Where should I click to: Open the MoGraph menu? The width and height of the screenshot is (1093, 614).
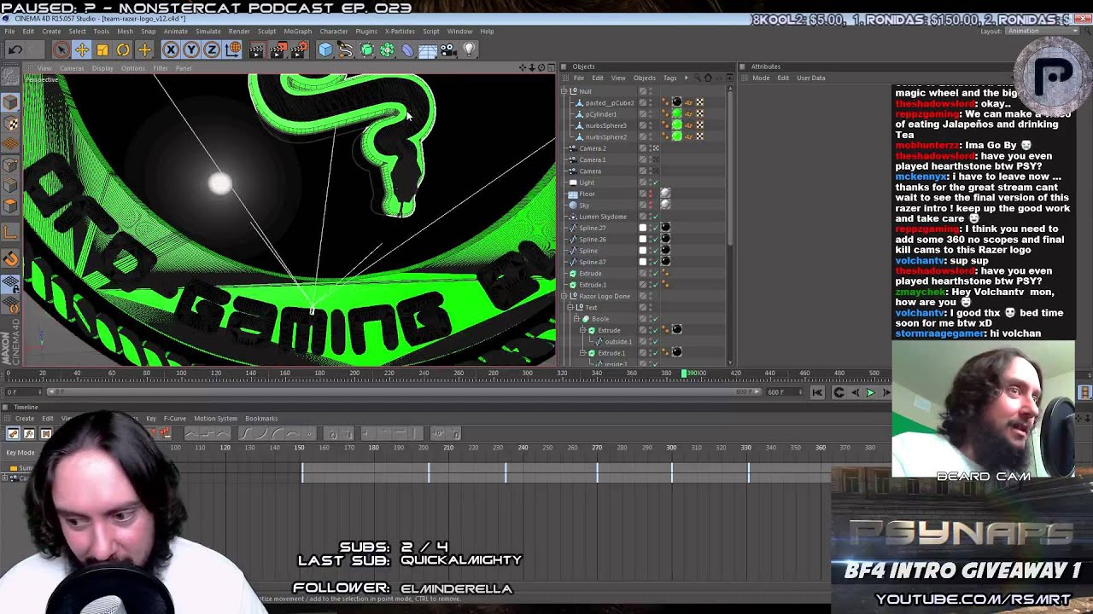point(298,32)
